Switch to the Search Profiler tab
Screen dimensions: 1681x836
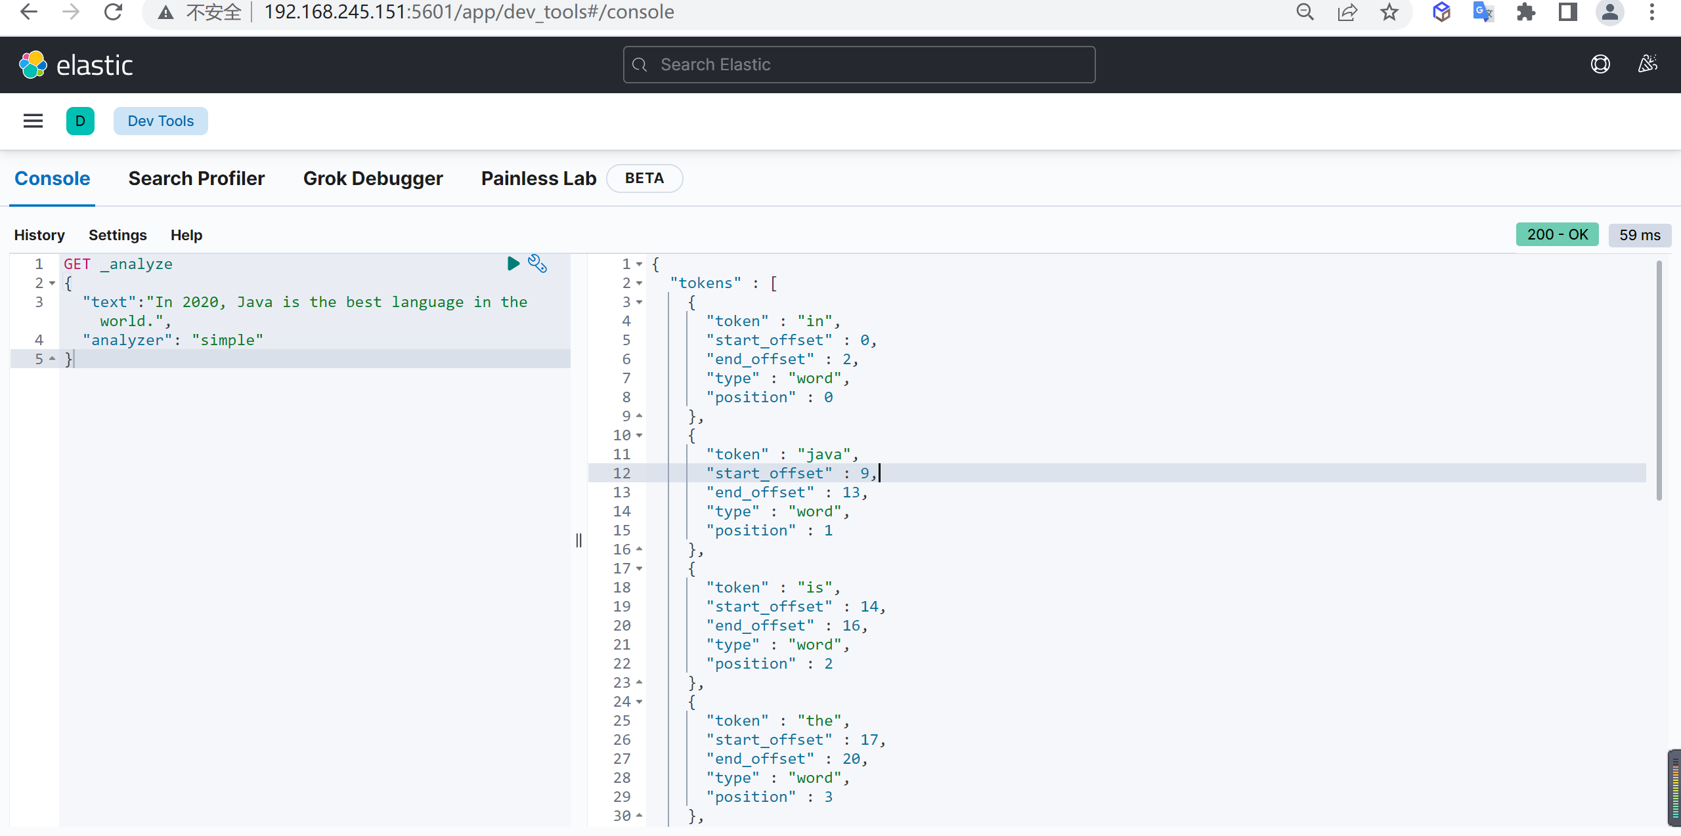pyautogui.click(x=196, y=179)
